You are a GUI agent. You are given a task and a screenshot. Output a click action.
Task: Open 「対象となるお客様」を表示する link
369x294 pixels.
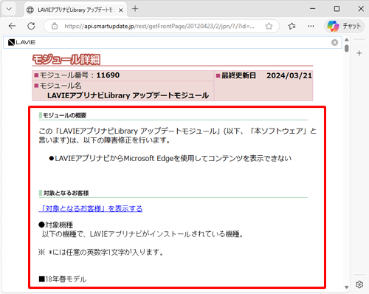pos(91,209)
